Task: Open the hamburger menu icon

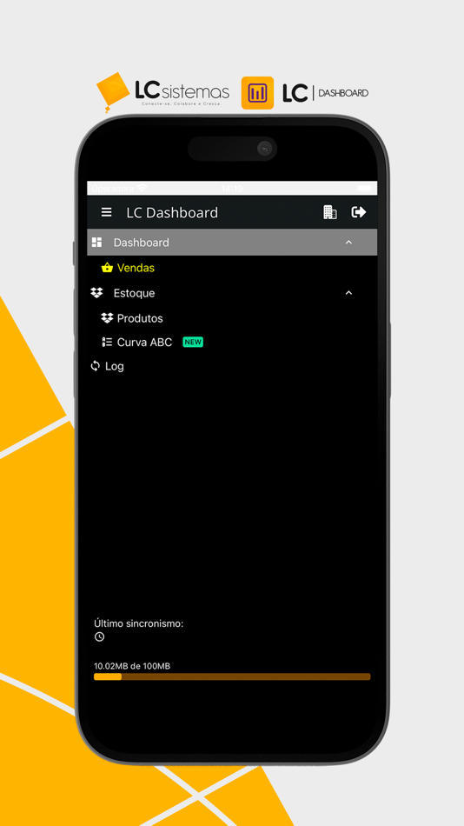Action: click(106, 212)
